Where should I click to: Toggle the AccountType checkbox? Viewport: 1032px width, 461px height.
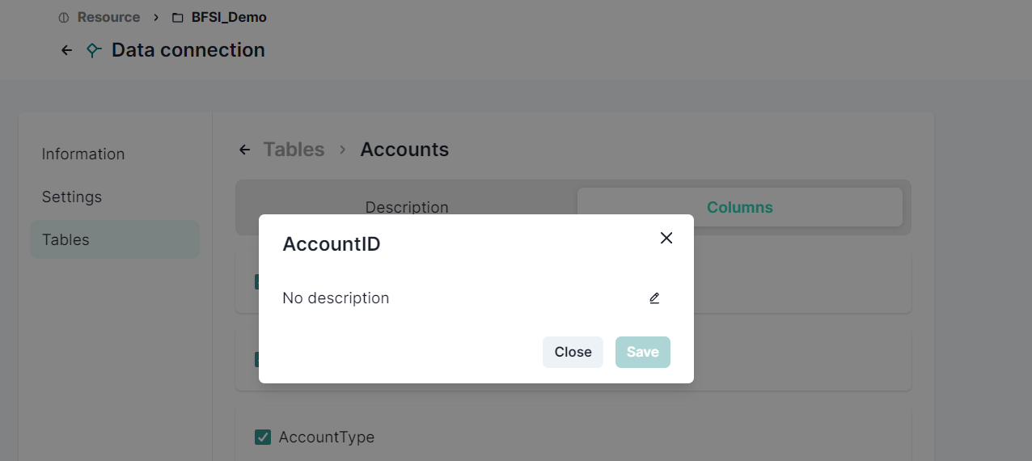263,438
